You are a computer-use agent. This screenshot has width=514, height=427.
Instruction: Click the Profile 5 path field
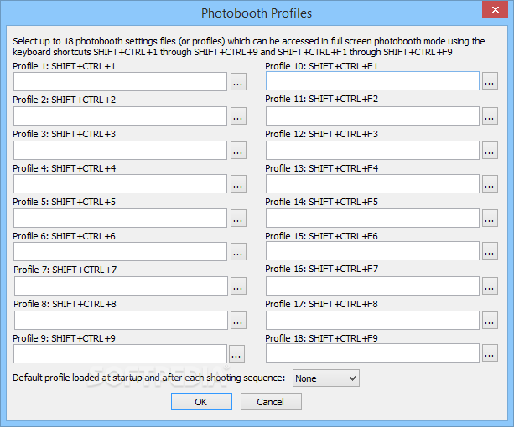[x=120, y=219]
